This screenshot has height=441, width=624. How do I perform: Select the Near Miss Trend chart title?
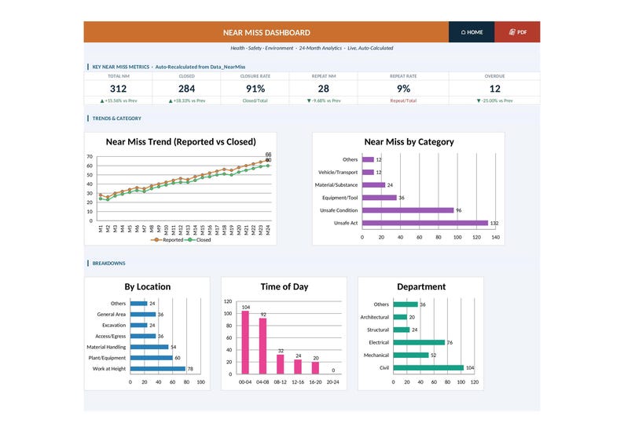coord(181,142)
